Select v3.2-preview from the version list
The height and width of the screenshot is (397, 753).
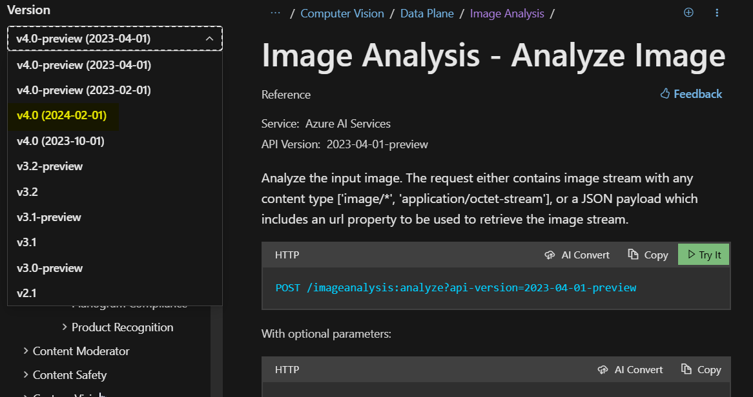click(50, 166)
